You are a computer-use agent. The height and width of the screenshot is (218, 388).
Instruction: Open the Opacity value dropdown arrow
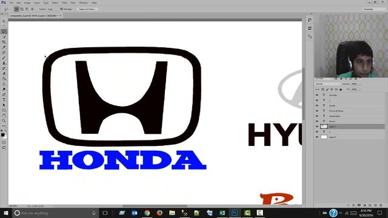tap(360, 84)
